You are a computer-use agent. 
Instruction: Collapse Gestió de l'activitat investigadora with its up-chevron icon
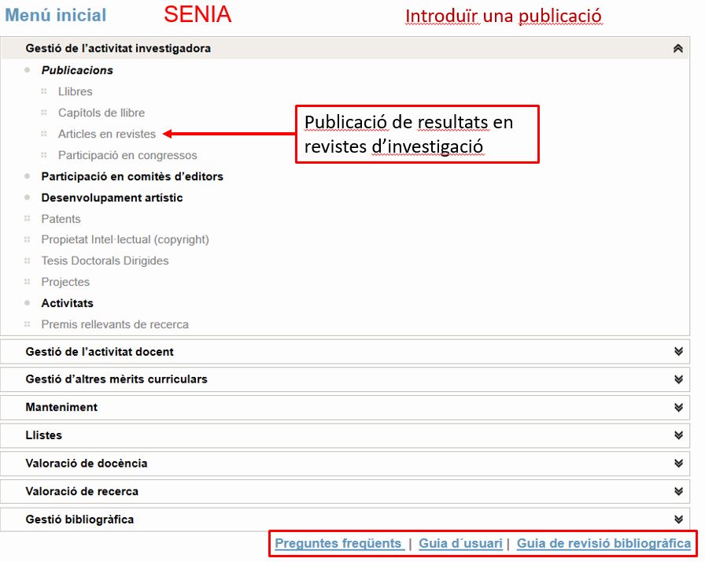click(x=678, y=49)
